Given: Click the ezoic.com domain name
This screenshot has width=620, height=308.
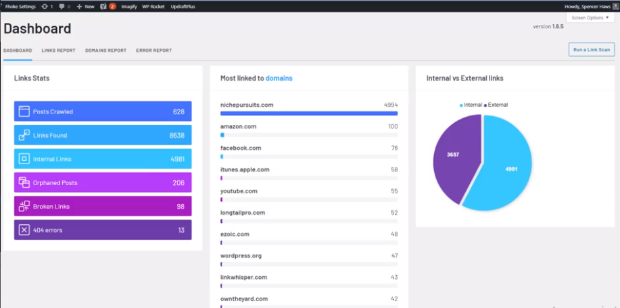Looking at the screenshot, I should pos(235,234).
